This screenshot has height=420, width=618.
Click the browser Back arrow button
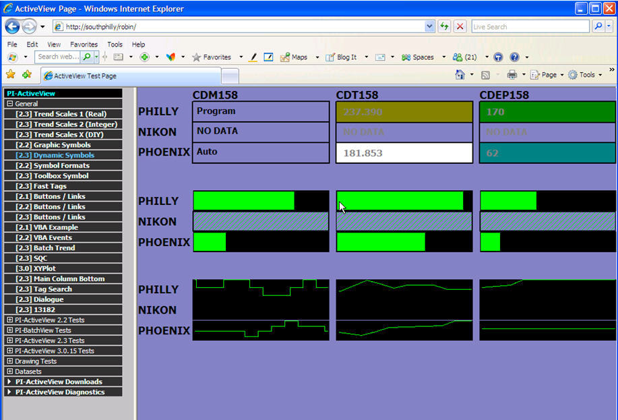tap(12, 26)
